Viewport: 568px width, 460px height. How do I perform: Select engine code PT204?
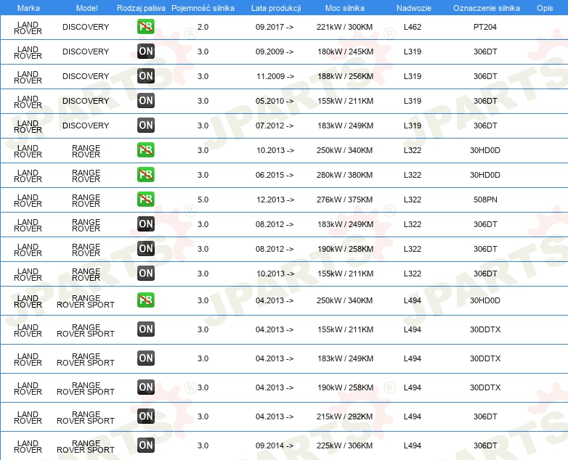[x=484, y=27]
